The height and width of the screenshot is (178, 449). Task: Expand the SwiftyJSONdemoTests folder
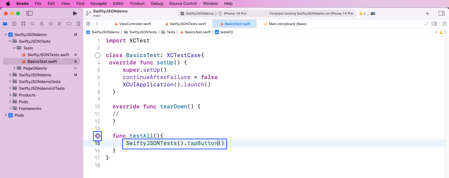(x=10, y=82)
